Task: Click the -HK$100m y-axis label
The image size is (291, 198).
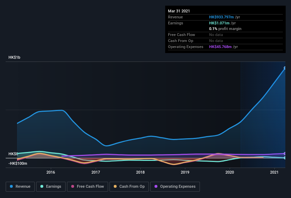Action: [x=18, y=163]
